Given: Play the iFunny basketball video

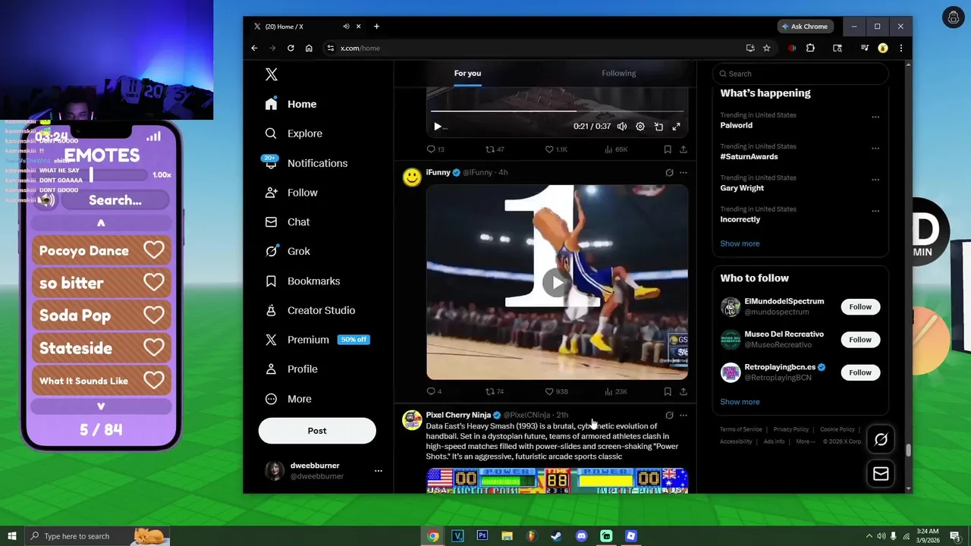Looking at the screenshot, I should tap(557, 283).
